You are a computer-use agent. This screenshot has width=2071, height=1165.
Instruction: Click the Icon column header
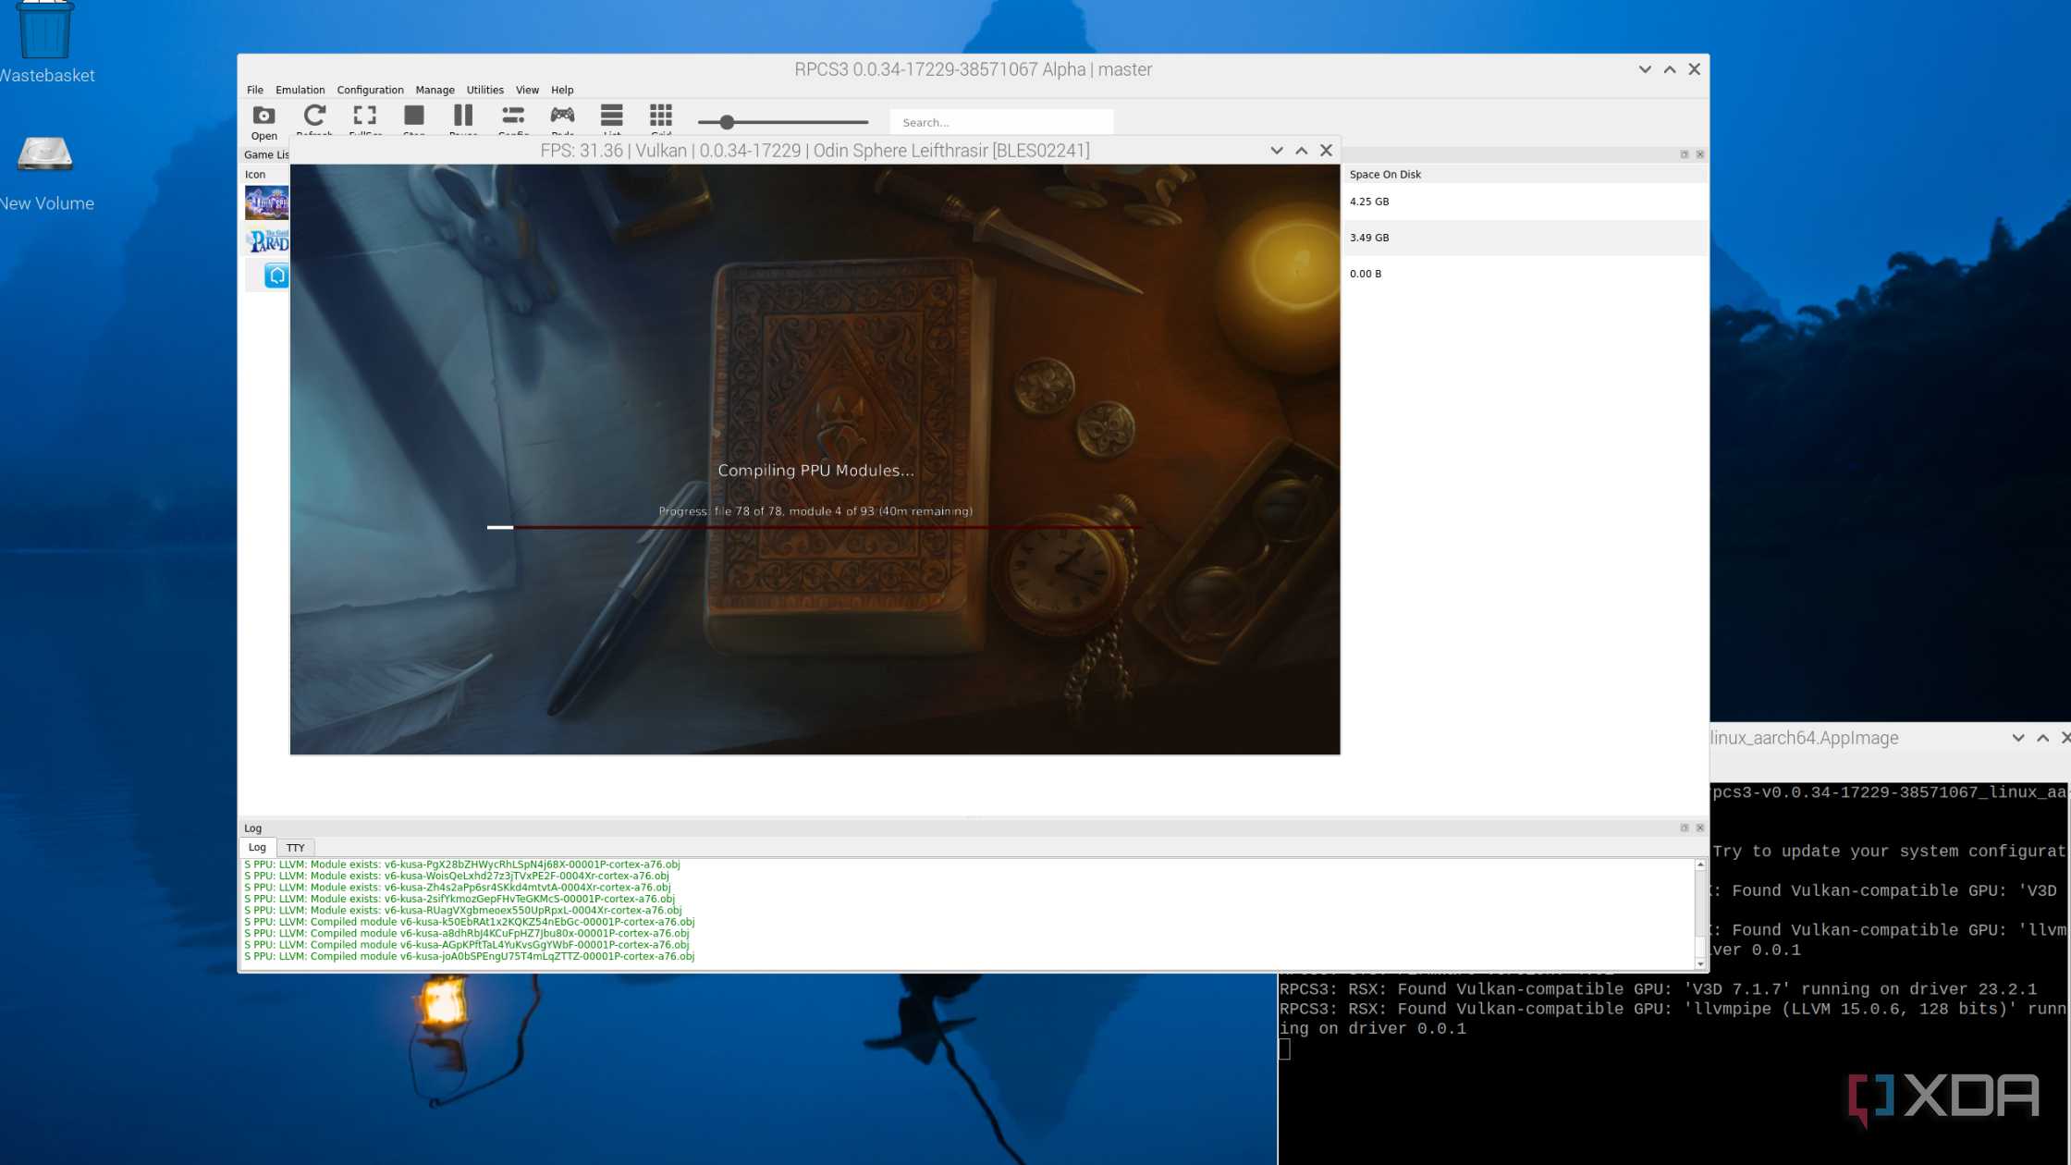tap(255, 174)
